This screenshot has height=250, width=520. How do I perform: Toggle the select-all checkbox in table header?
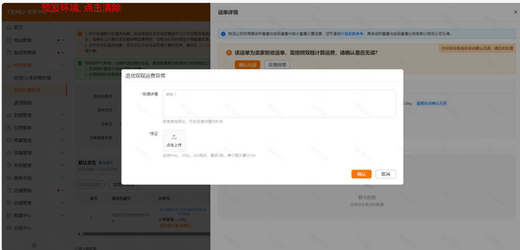coord(80,198)
